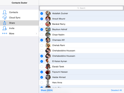Uncheck Haidar Ahmad
The image size is (124, 93).
42,77
